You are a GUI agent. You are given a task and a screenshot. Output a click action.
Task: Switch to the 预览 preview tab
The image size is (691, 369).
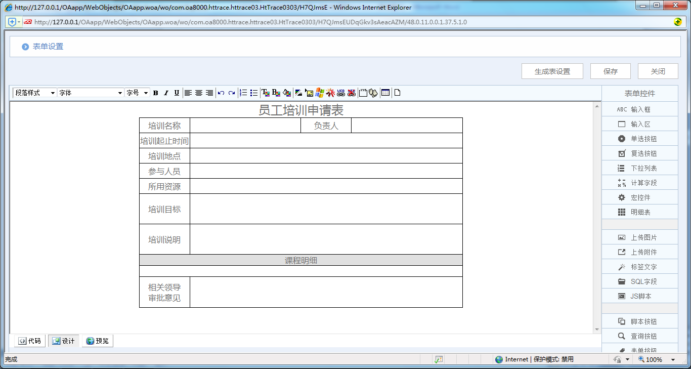tap(97, 340)
